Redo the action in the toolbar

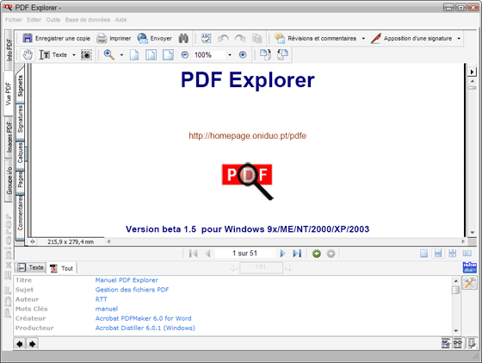click(240, 38)
